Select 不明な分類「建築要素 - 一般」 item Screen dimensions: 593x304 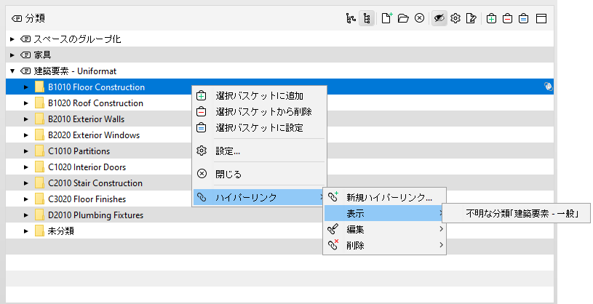[516, 213]
